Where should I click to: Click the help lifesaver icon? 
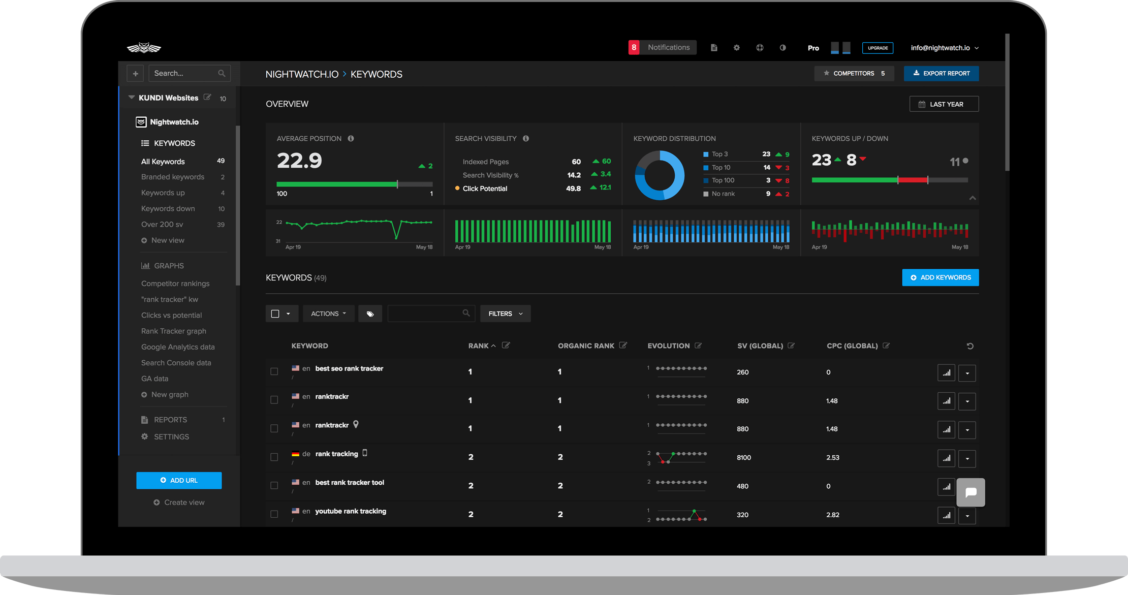pos(760,47)
